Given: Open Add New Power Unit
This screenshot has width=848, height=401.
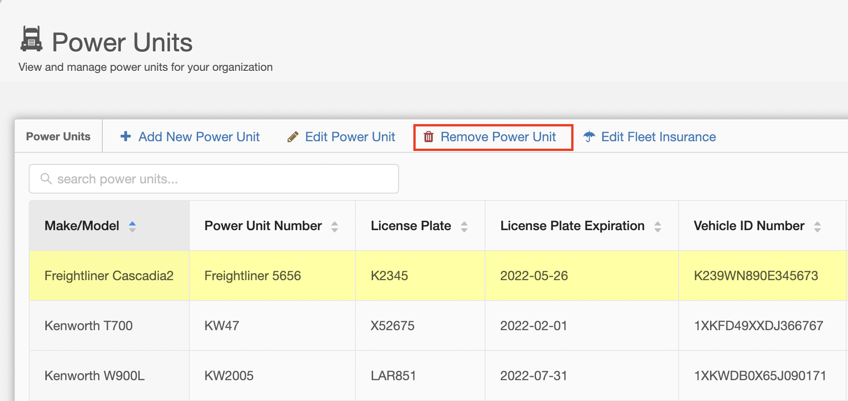Looking at the screenshot, I should 190,137.
